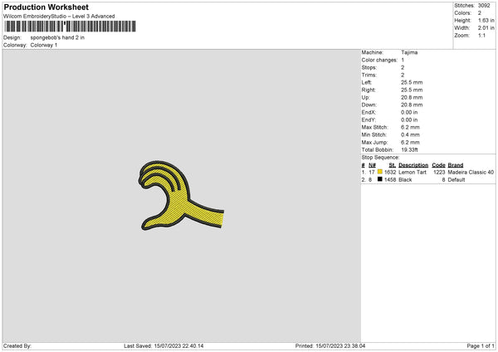Click stitch count 1458

(x=390, y=180)
